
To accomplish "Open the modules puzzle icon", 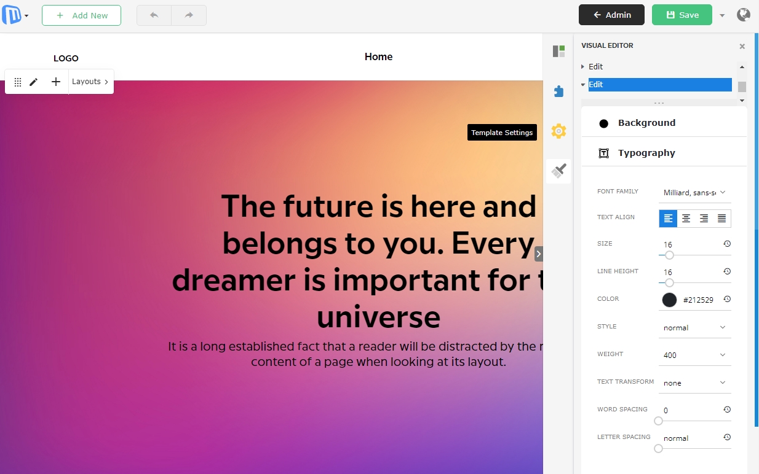I will (x=558, y=91).
